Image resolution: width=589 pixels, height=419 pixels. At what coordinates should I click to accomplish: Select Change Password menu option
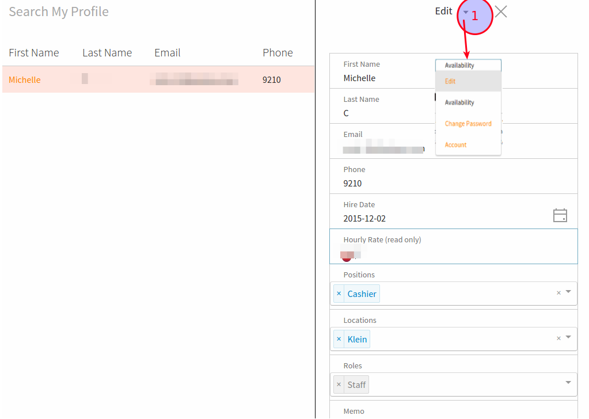click(468, 124)
